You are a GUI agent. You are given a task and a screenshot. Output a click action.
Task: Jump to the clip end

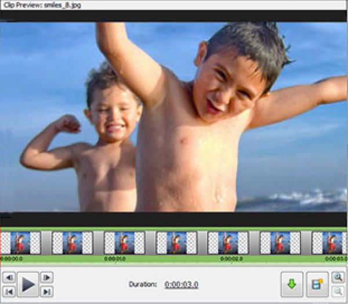click(x=47, y=291)
